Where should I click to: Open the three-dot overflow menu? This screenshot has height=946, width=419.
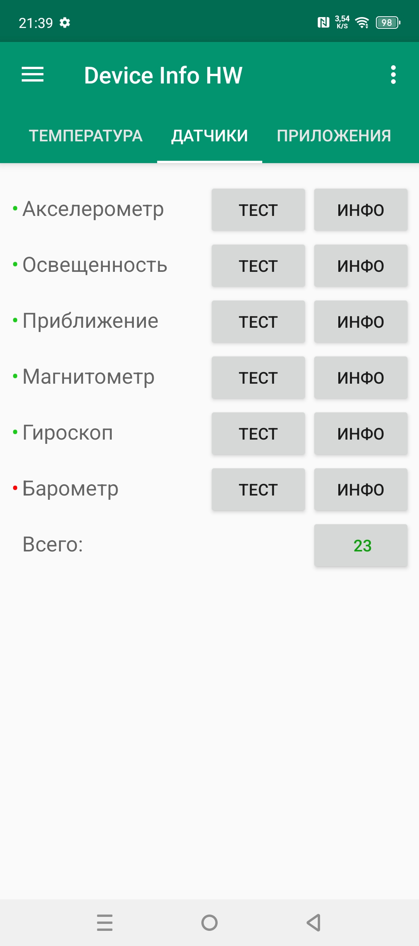pyautogui.click(x=393, y=75)
